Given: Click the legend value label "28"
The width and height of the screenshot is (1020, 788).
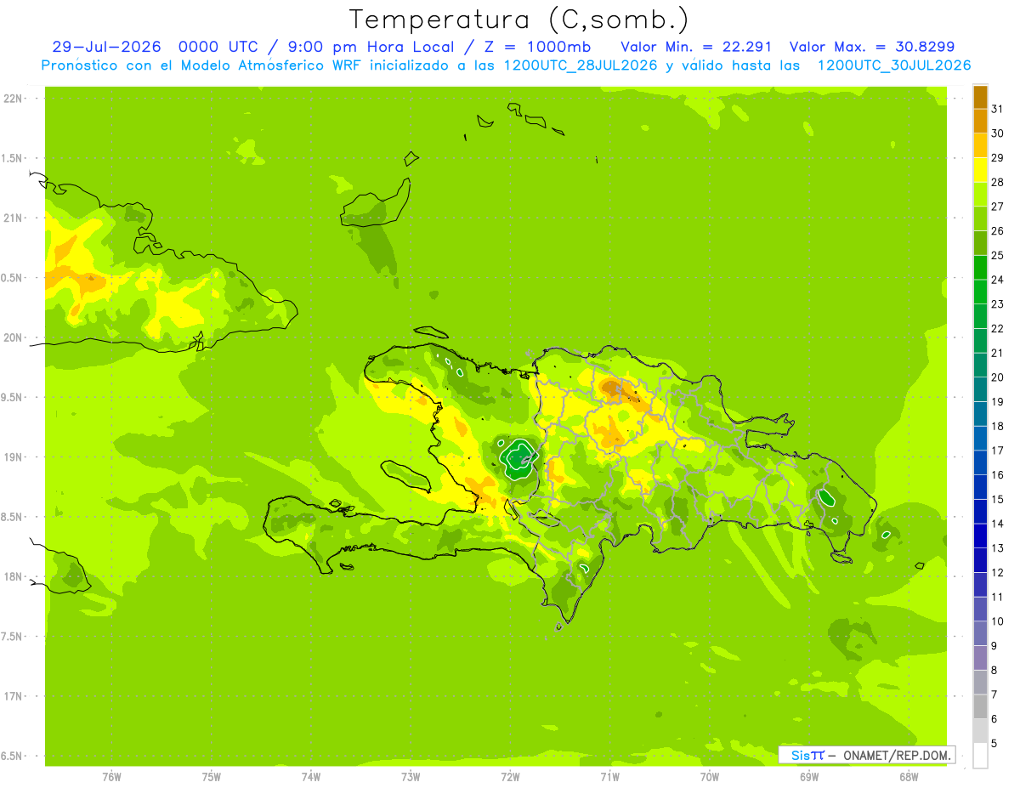Looking at the screenshot, I should (x=997, y=182).
